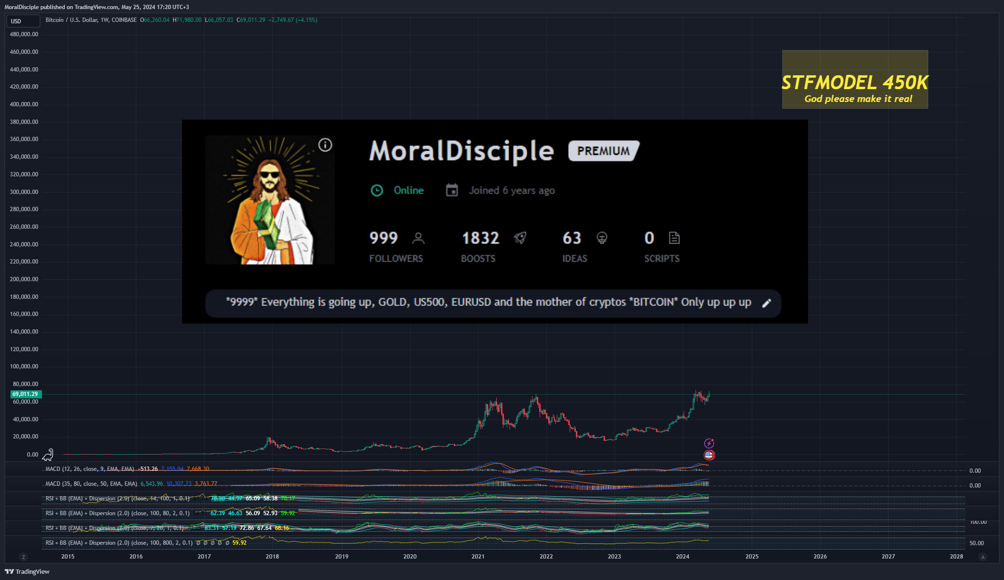
Task: Open the USD currency selector
Action: [x=23, y=21]
